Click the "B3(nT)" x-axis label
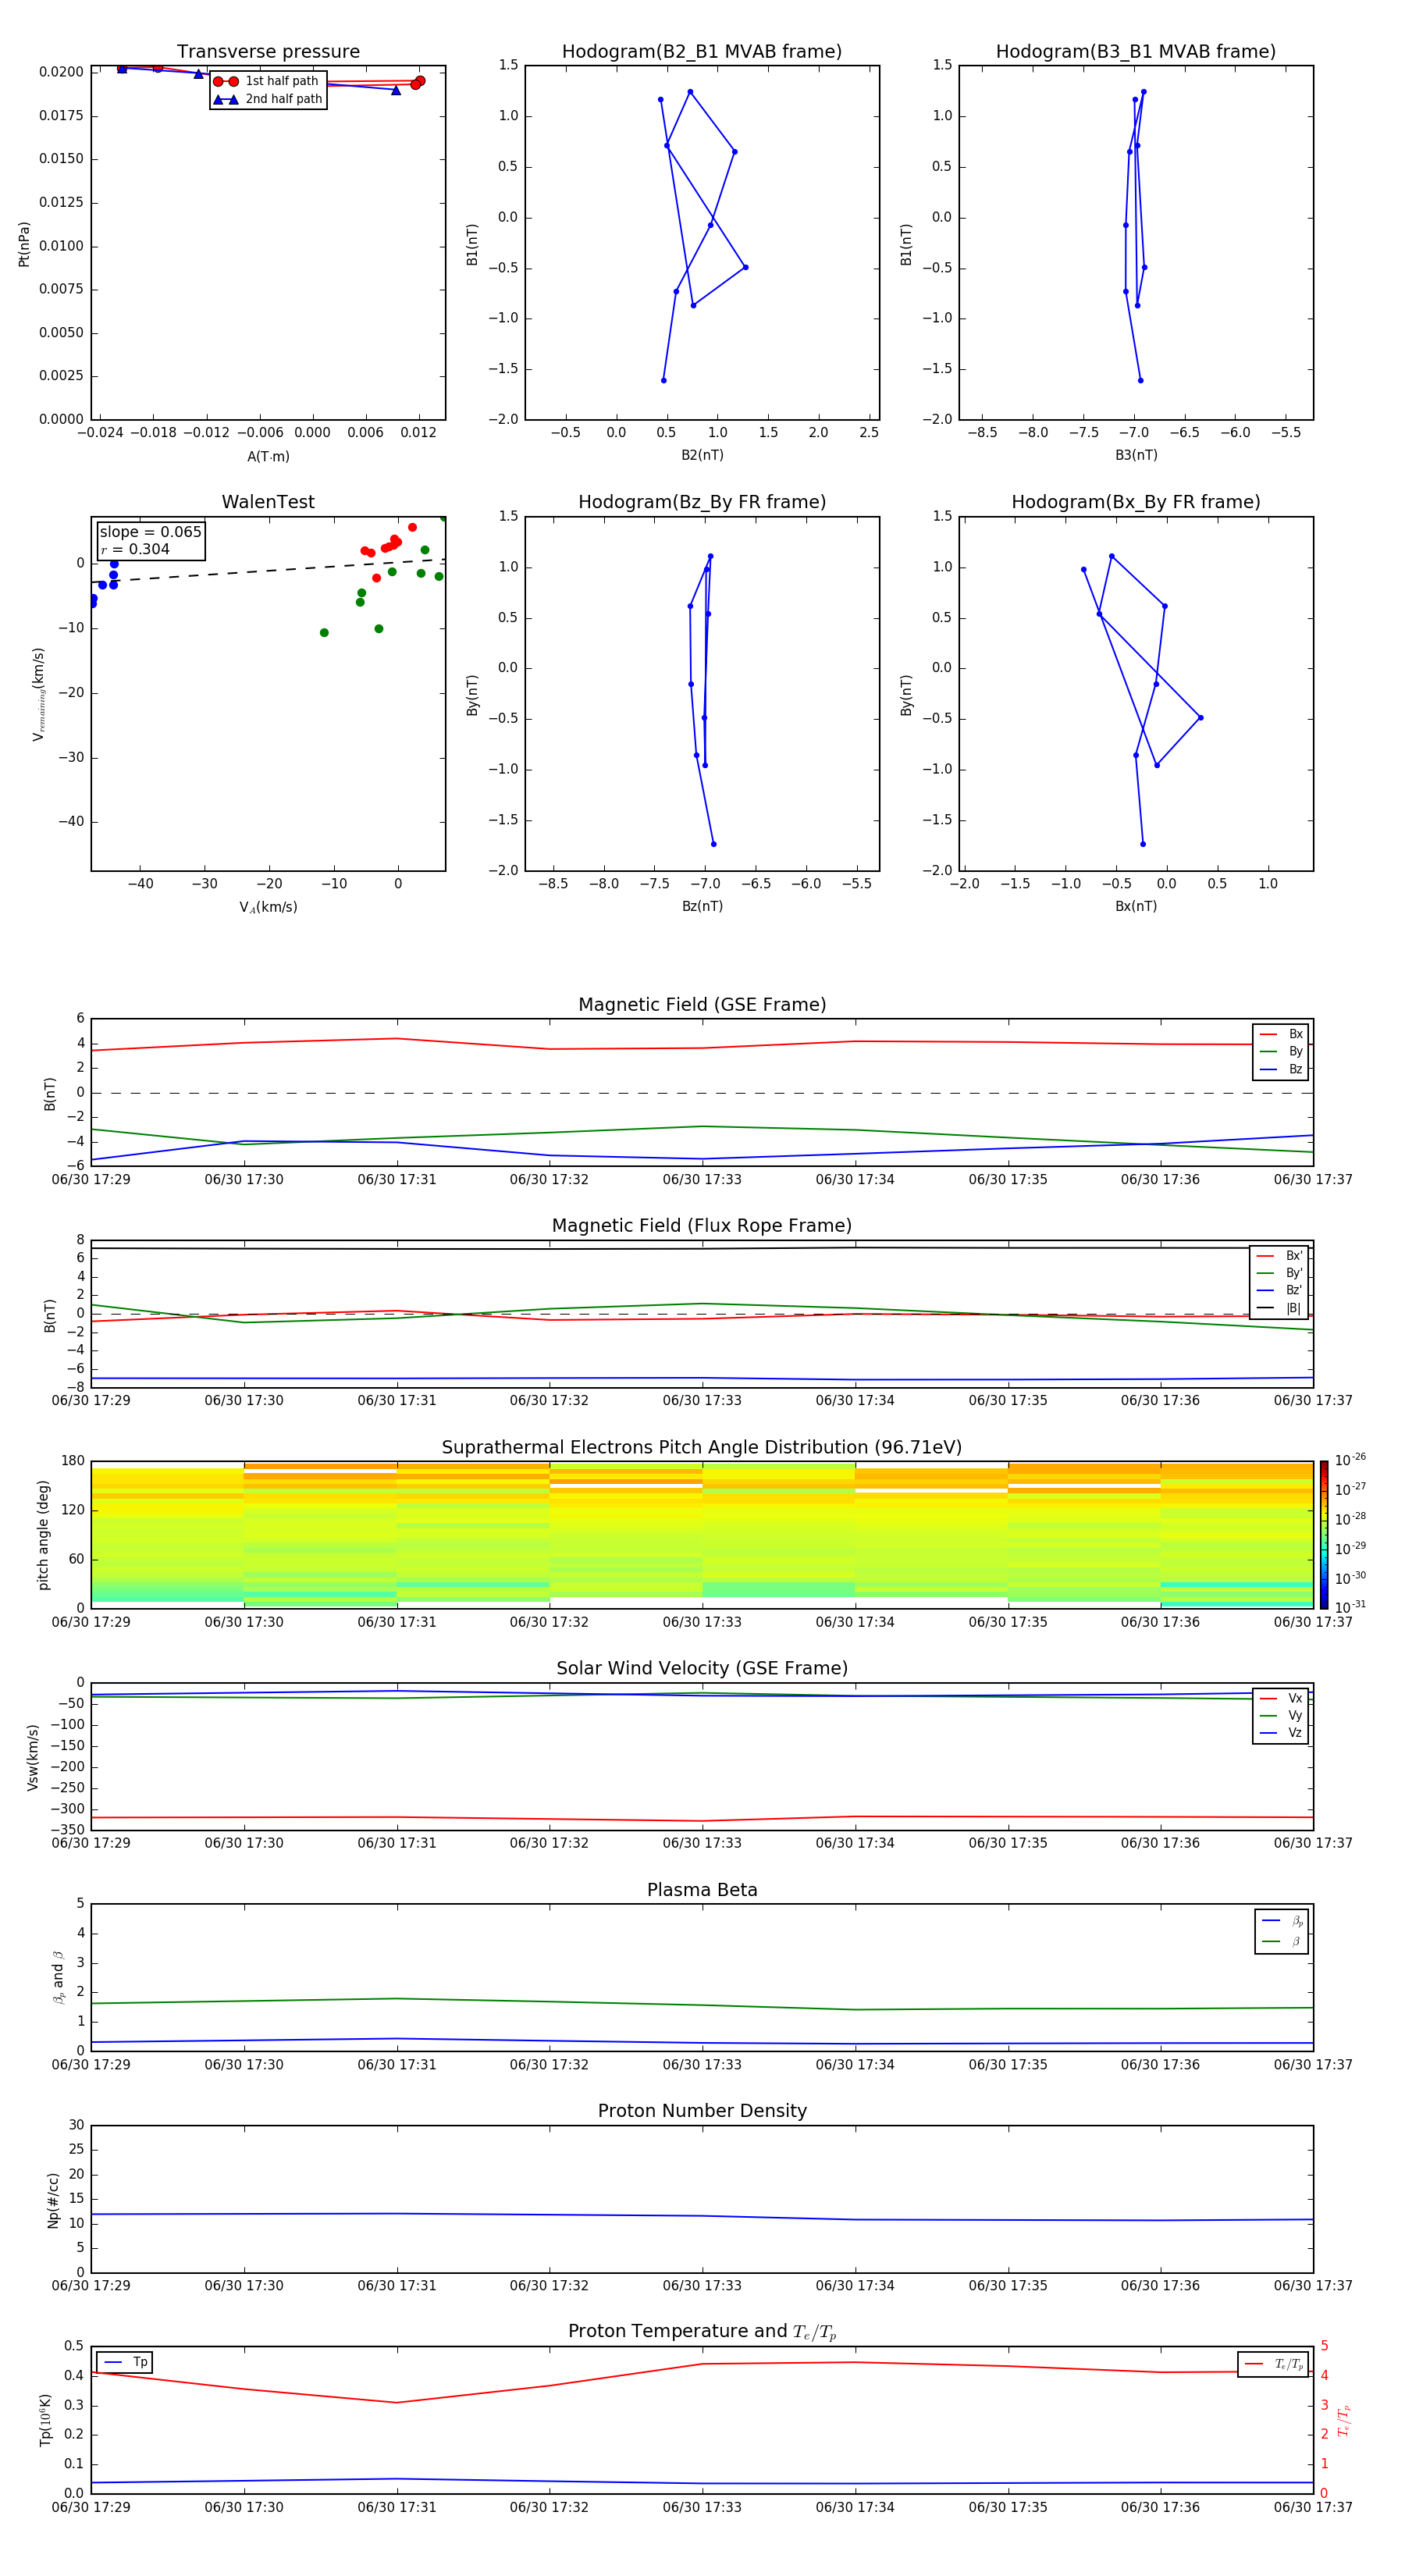Viewport: 1405px width, 2576px height. pos(1136,455)
